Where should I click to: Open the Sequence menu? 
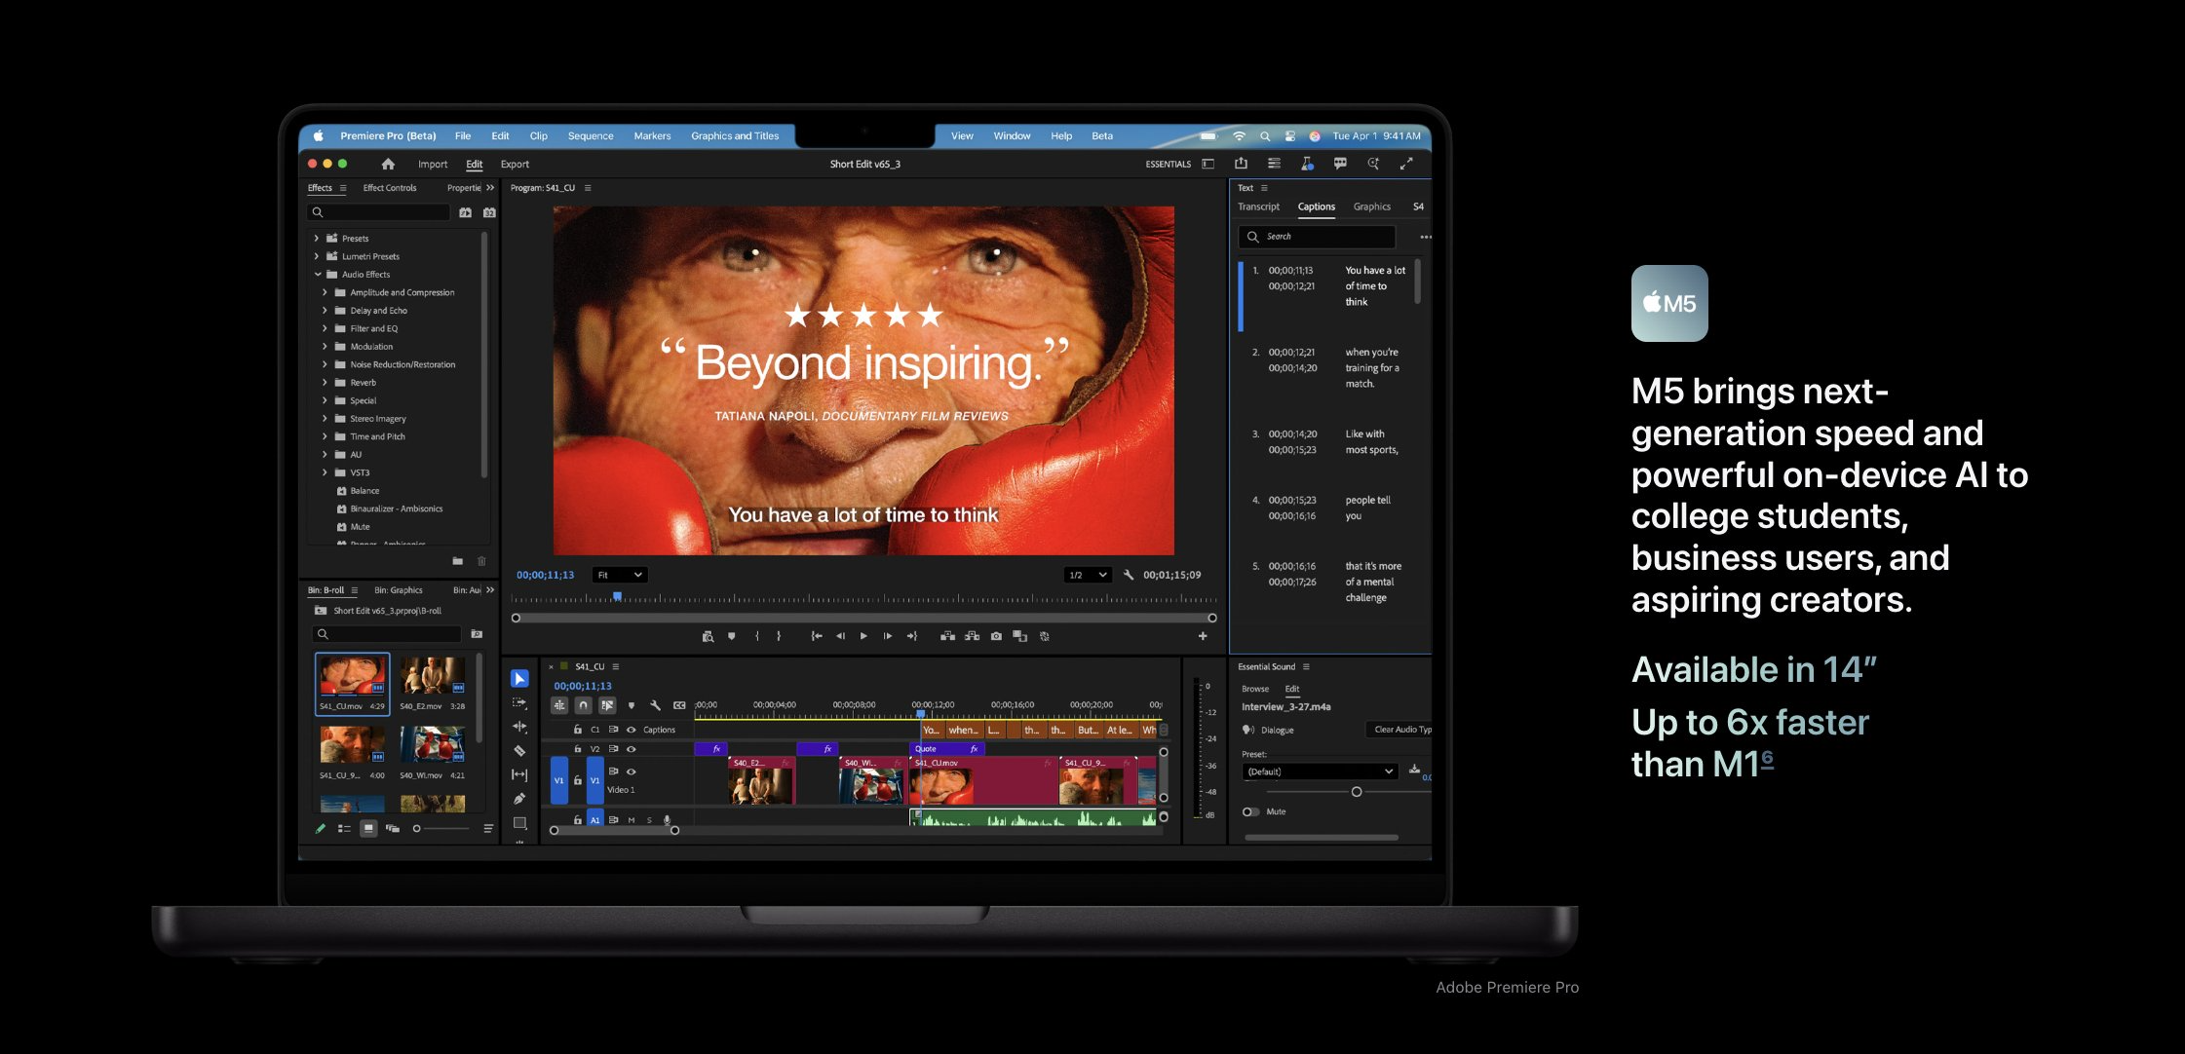[590, 136]
